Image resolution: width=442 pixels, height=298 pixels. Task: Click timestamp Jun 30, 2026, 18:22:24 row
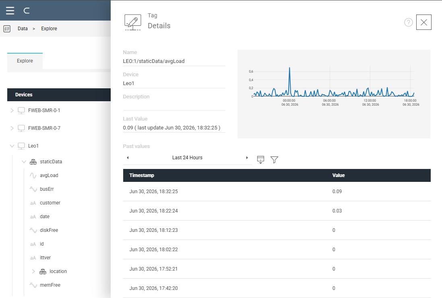click(277, 211)
